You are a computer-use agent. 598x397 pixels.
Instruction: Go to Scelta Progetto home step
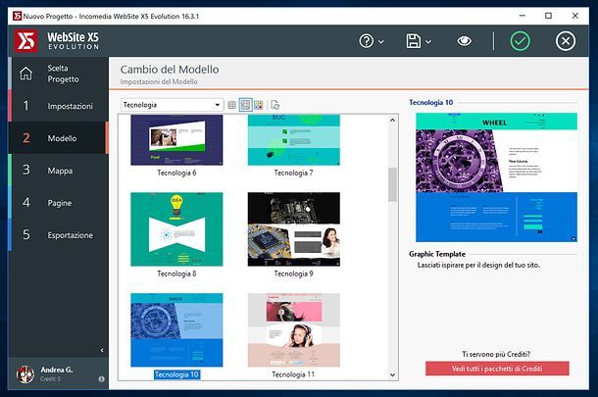(59, 74)
